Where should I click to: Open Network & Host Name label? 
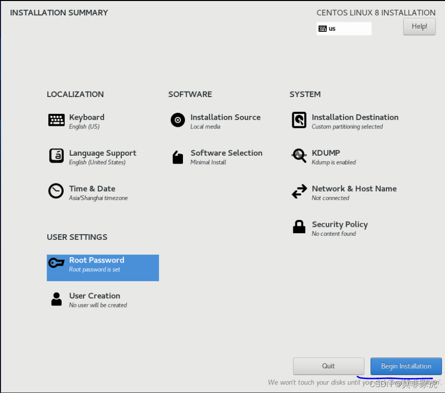(354, 189)
